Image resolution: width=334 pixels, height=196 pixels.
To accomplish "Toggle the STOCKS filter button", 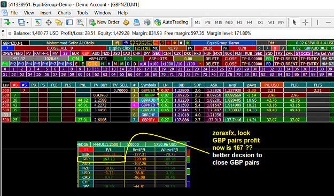I will coord(303,53).
